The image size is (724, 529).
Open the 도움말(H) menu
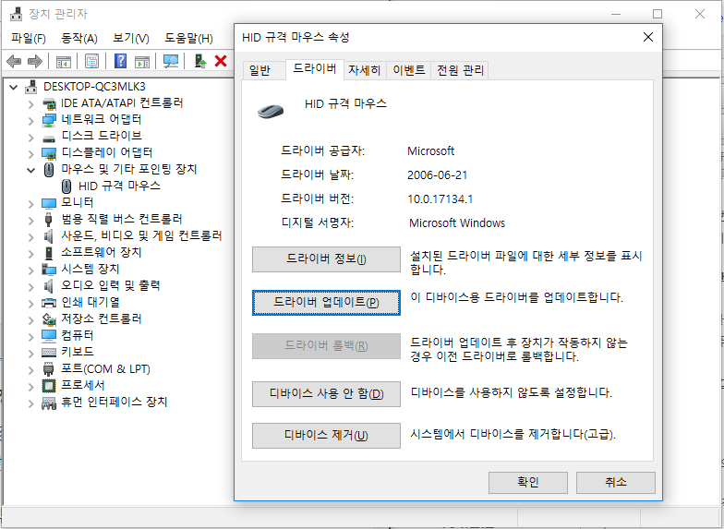point(188,38)
